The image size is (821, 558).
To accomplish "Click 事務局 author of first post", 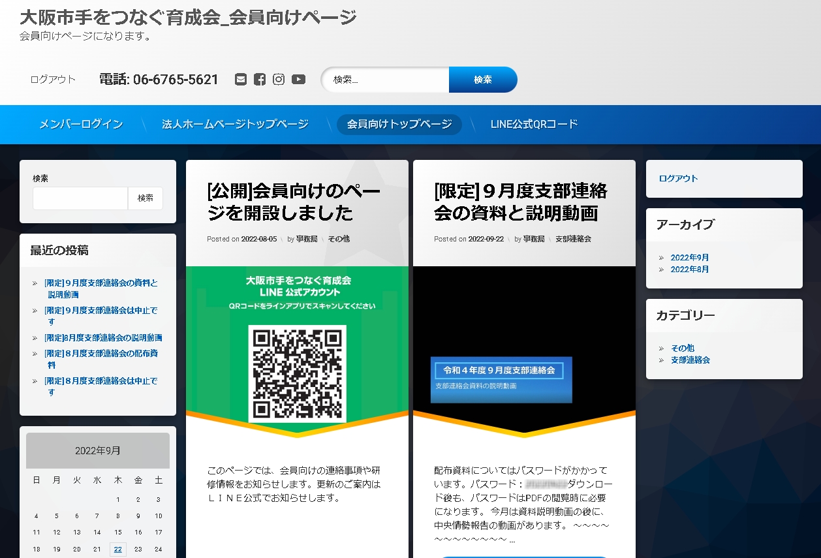I will (307, 239).
